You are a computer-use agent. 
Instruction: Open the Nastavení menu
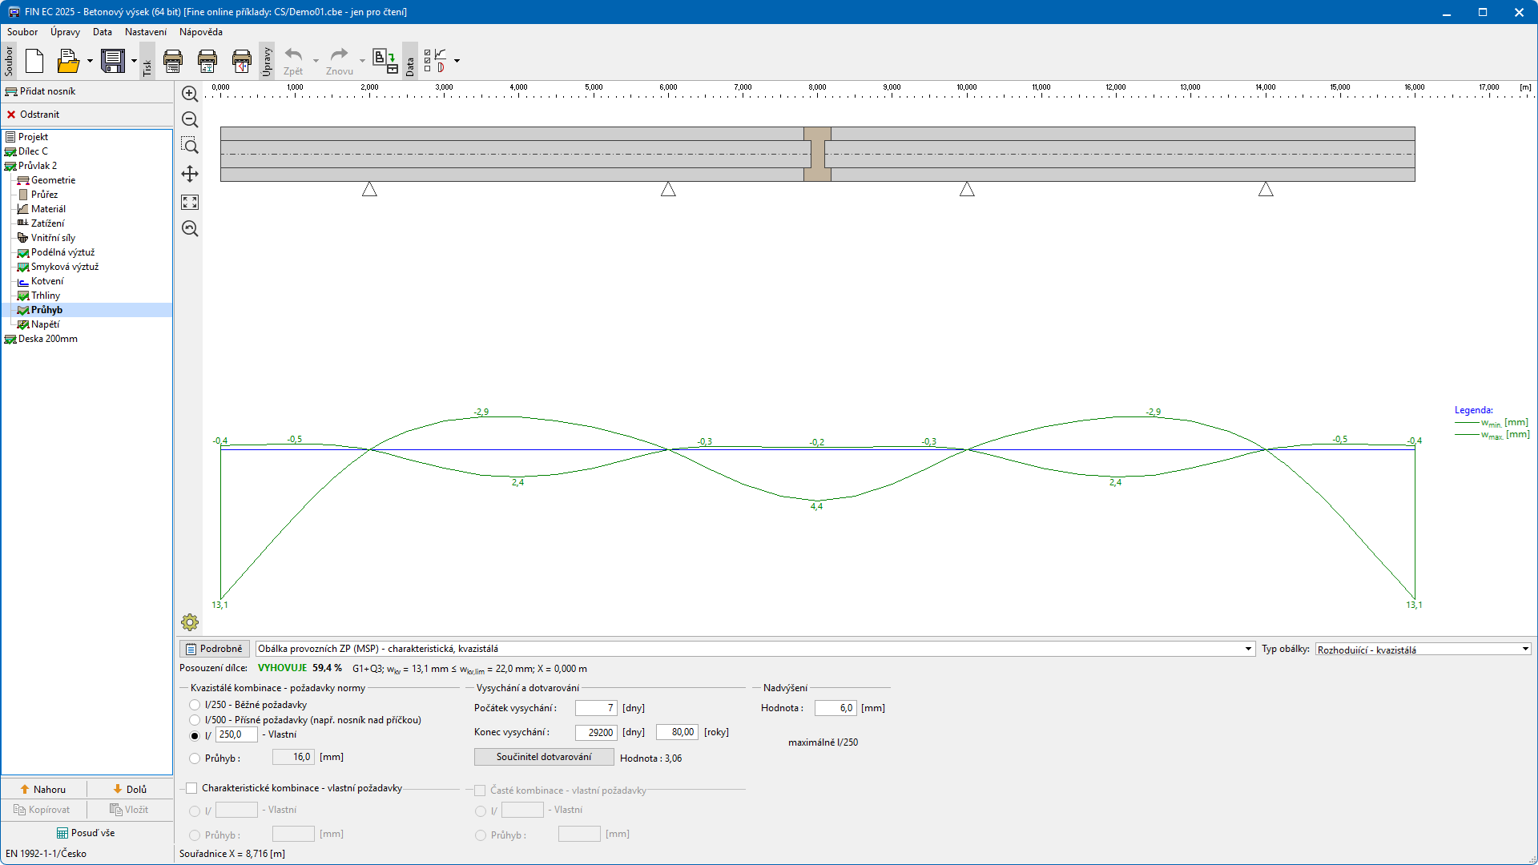coord(146,32)
